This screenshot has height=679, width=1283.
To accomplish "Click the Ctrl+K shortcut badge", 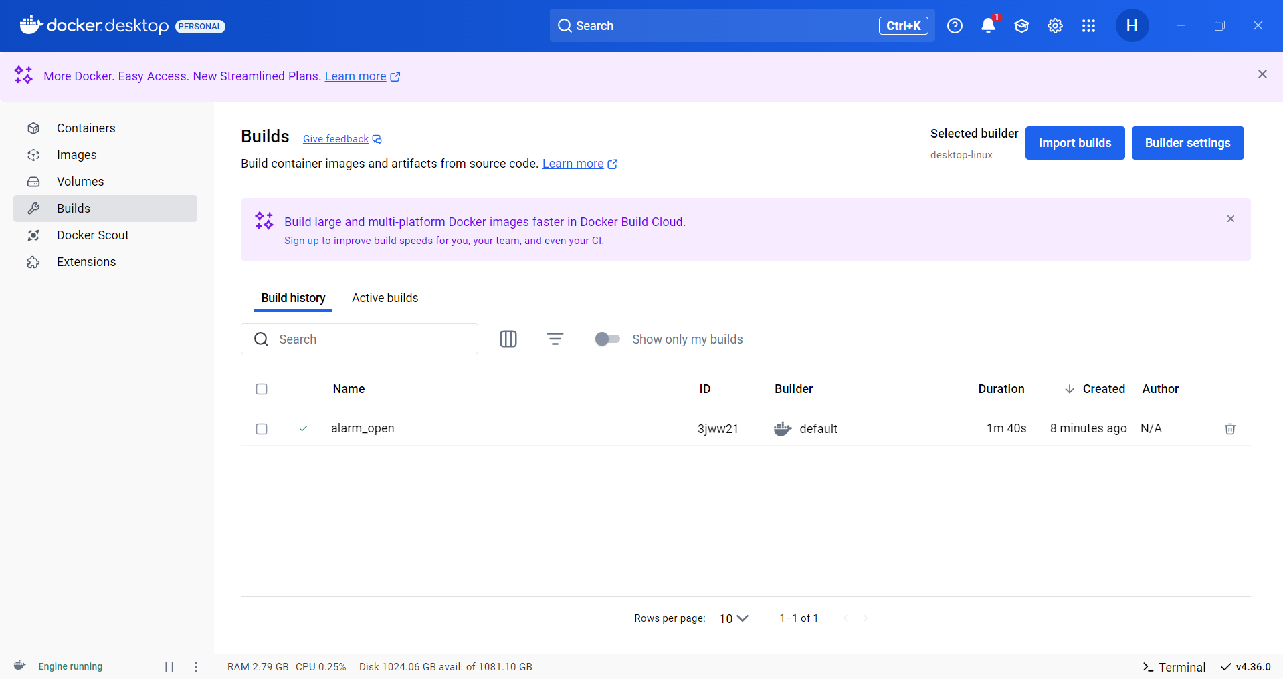I will point(903,26).
